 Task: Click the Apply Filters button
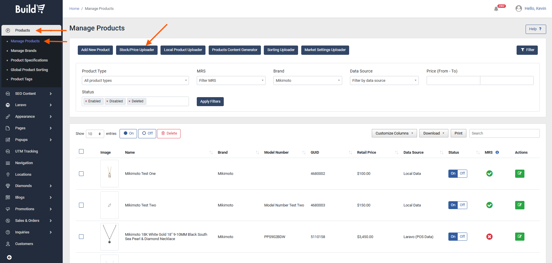(210, 101)
